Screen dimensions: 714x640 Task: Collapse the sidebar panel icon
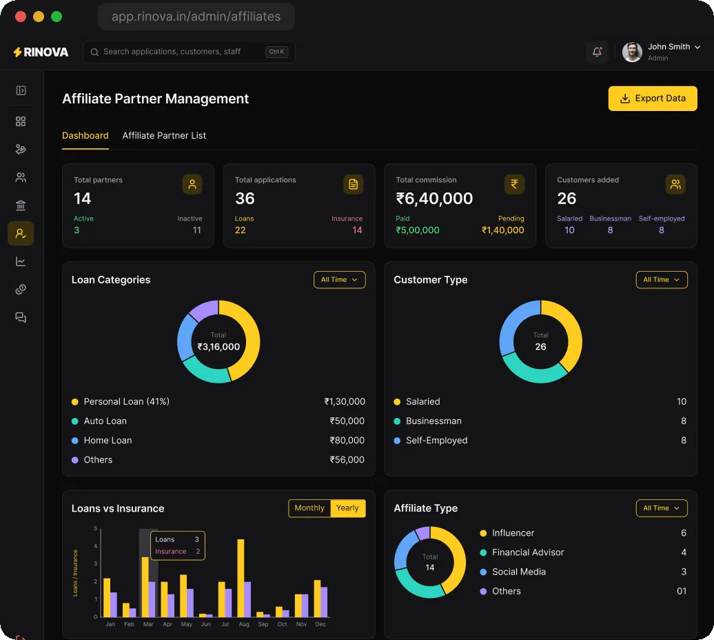point(21,90)
